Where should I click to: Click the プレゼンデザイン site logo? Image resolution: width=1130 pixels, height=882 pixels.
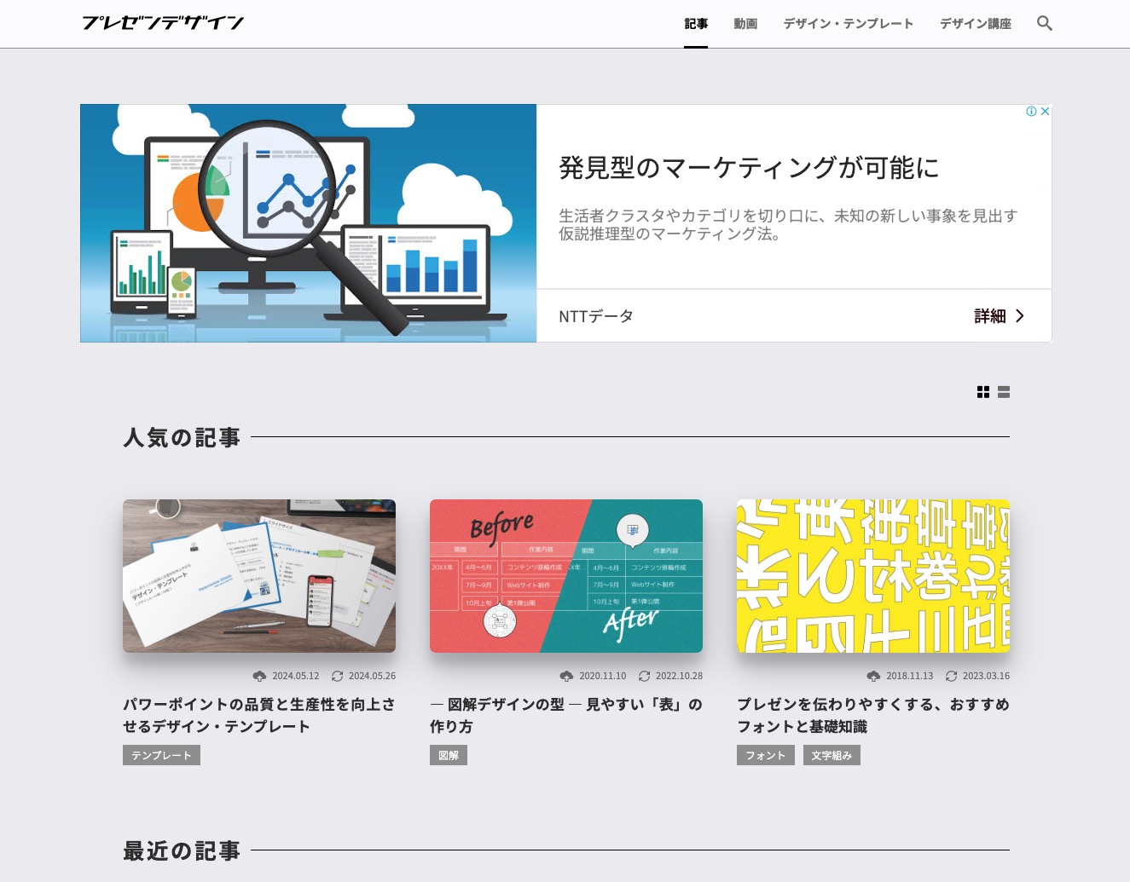[162, 23]
